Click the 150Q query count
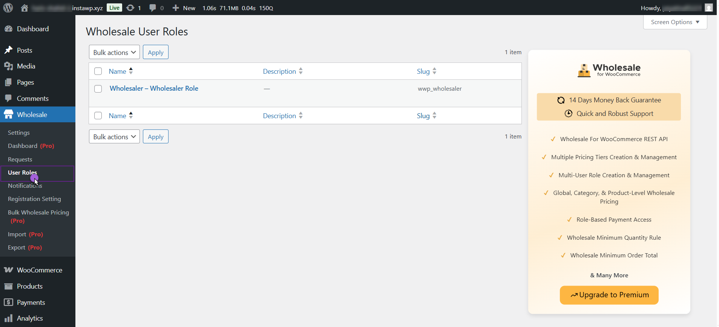719x327 pixels. pos(266,8)
